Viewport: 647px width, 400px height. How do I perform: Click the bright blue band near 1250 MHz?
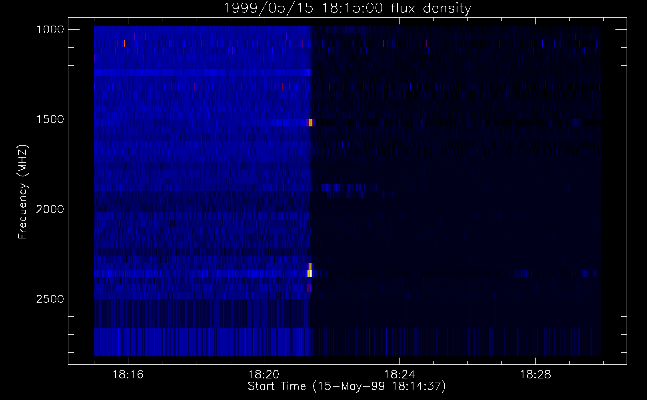coord(203,72)
